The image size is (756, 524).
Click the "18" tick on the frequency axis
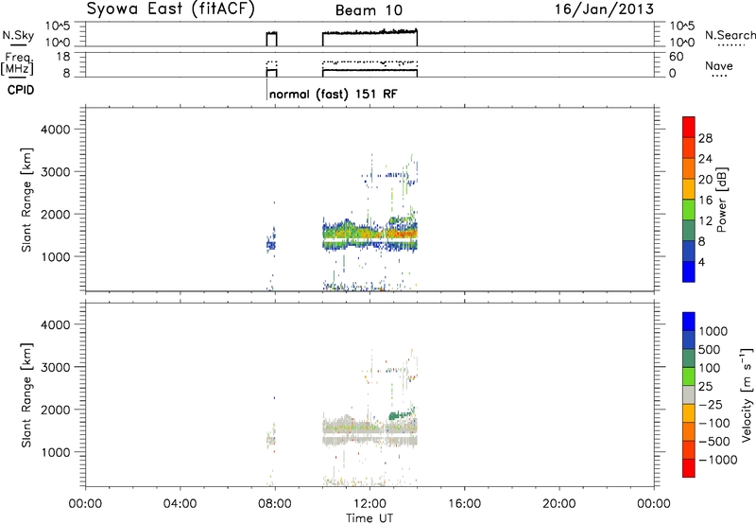[63, 57]
